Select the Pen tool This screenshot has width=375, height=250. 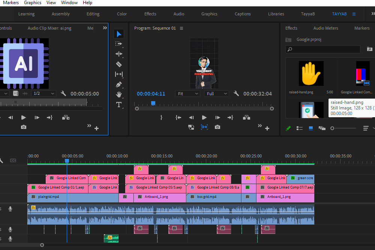pos(119,84)
